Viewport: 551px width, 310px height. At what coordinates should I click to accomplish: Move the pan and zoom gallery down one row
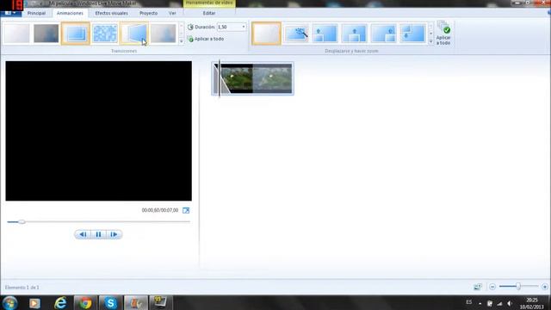click(431, 34)
